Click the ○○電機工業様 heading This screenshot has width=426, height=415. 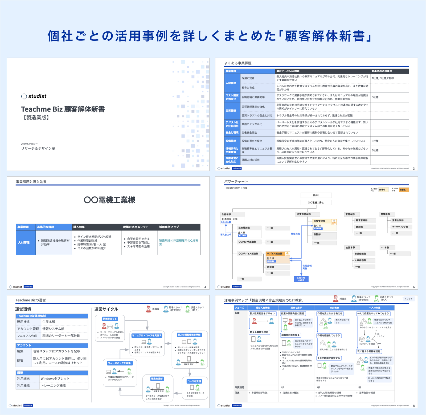coord(109,200)
